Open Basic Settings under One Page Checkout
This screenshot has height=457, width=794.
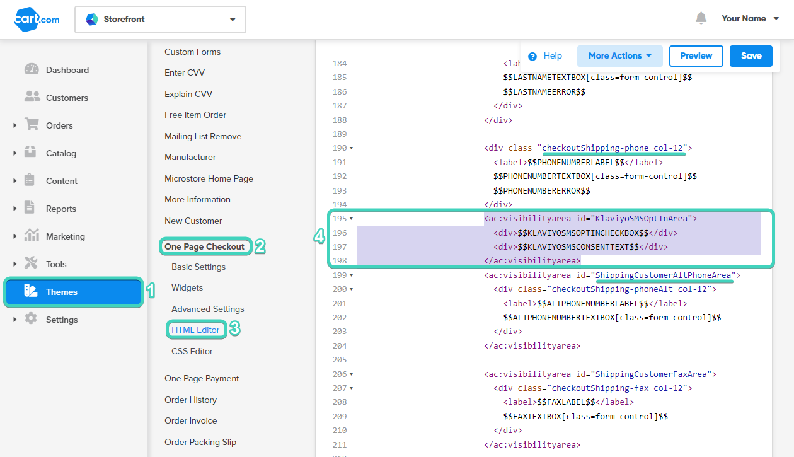coord(198,267)
